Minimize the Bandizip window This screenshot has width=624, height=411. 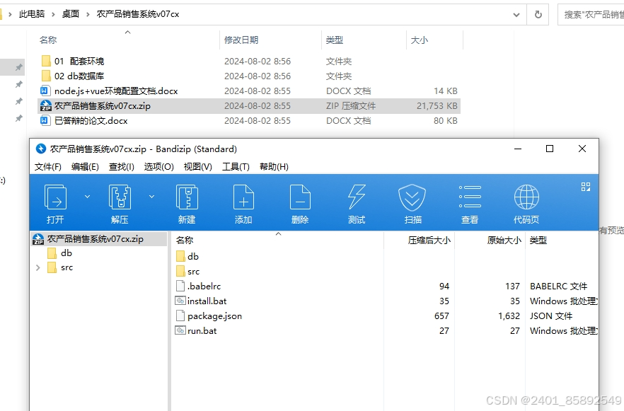[518, 149]
